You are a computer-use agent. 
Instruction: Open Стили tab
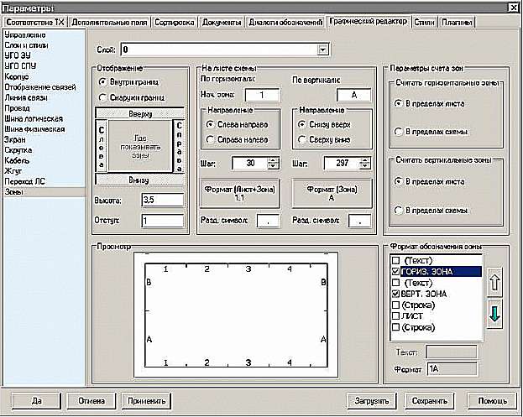[x=424, y=23]
